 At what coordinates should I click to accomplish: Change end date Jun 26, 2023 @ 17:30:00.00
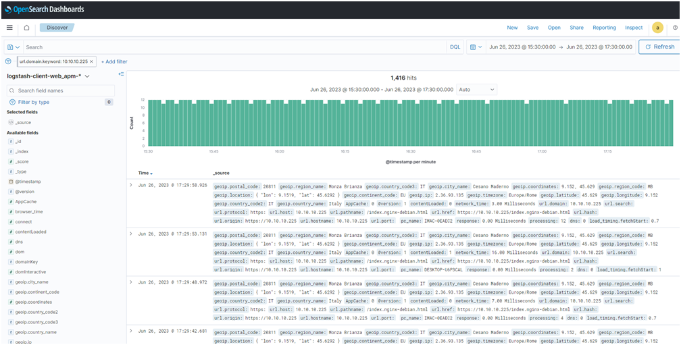click(600, 47)
